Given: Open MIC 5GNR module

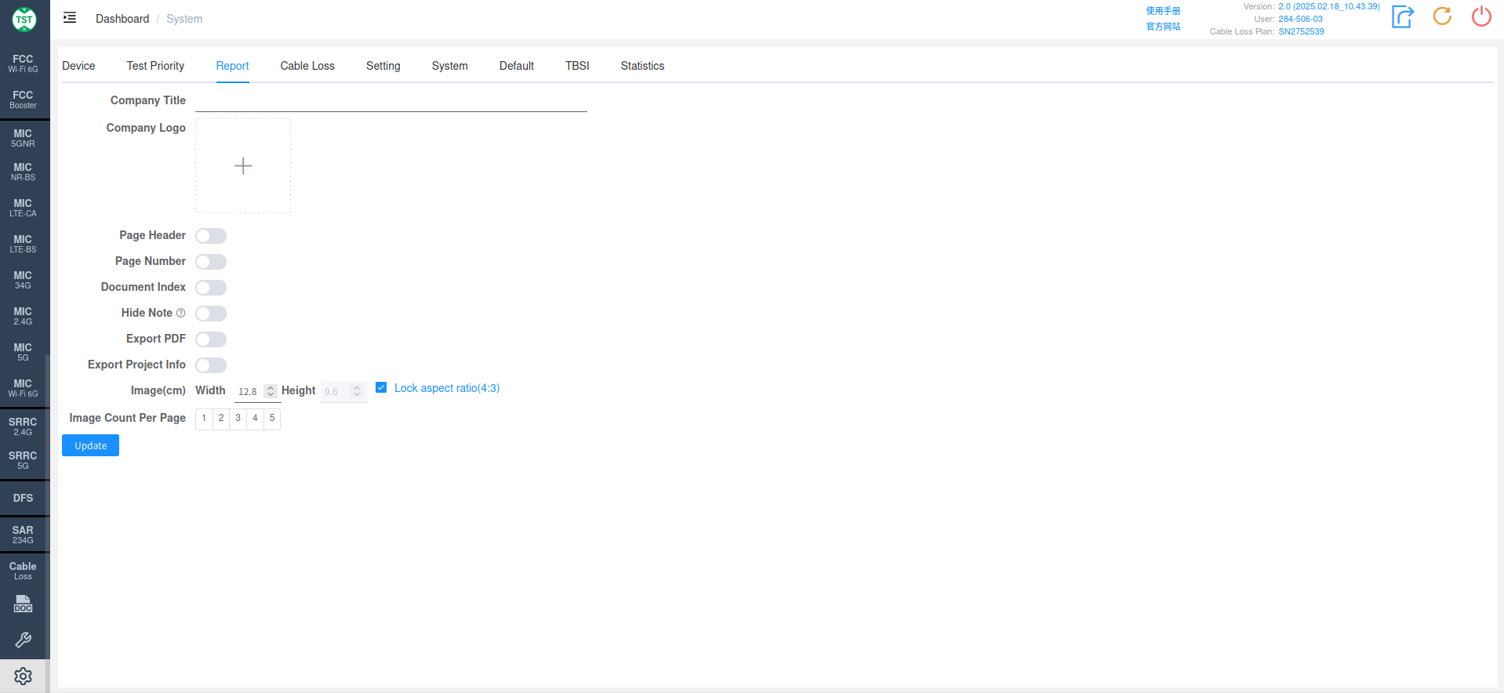Looking at the screenshot, I should click(24, 138).
